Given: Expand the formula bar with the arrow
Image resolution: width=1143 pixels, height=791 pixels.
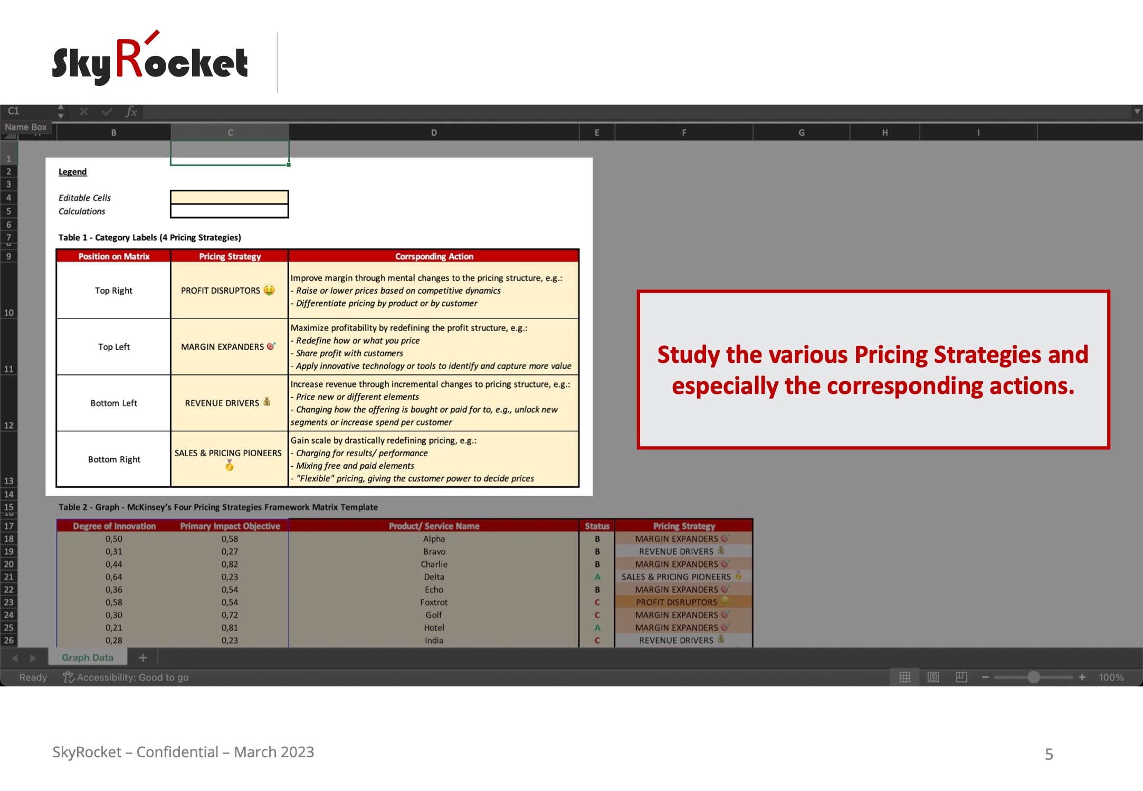Looking at the screenshot, I should point(1137,111).
